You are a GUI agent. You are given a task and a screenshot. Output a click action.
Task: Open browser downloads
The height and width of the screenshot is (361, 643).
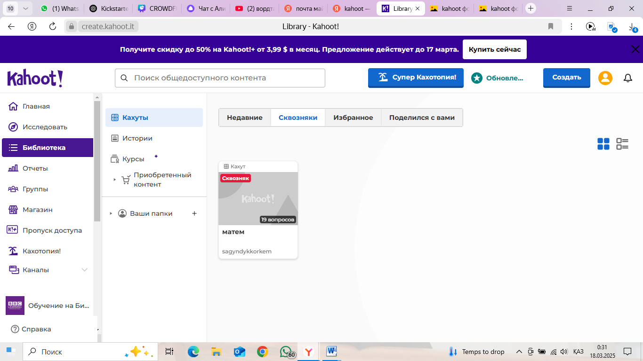(633, 27)
